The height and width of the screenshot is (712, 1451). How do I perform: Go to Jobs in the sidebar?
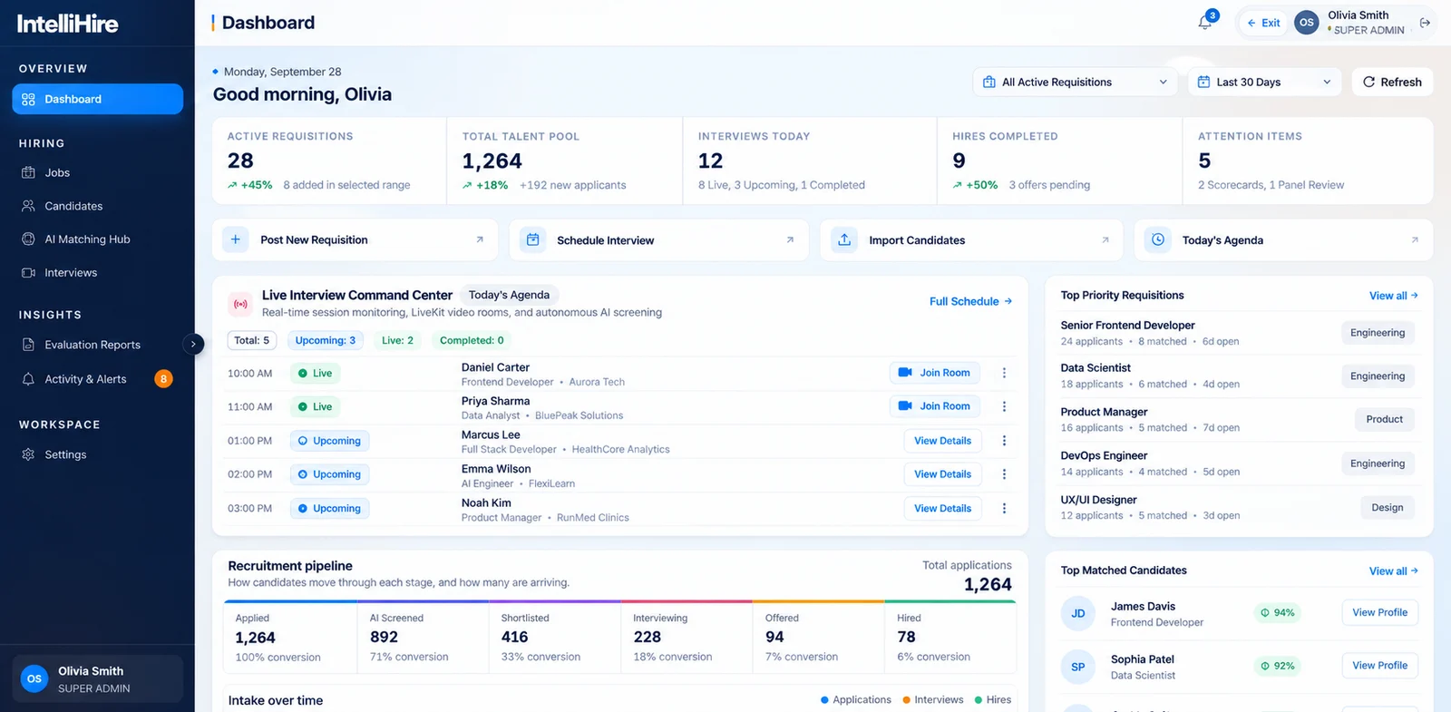click(x=98, y=172)
